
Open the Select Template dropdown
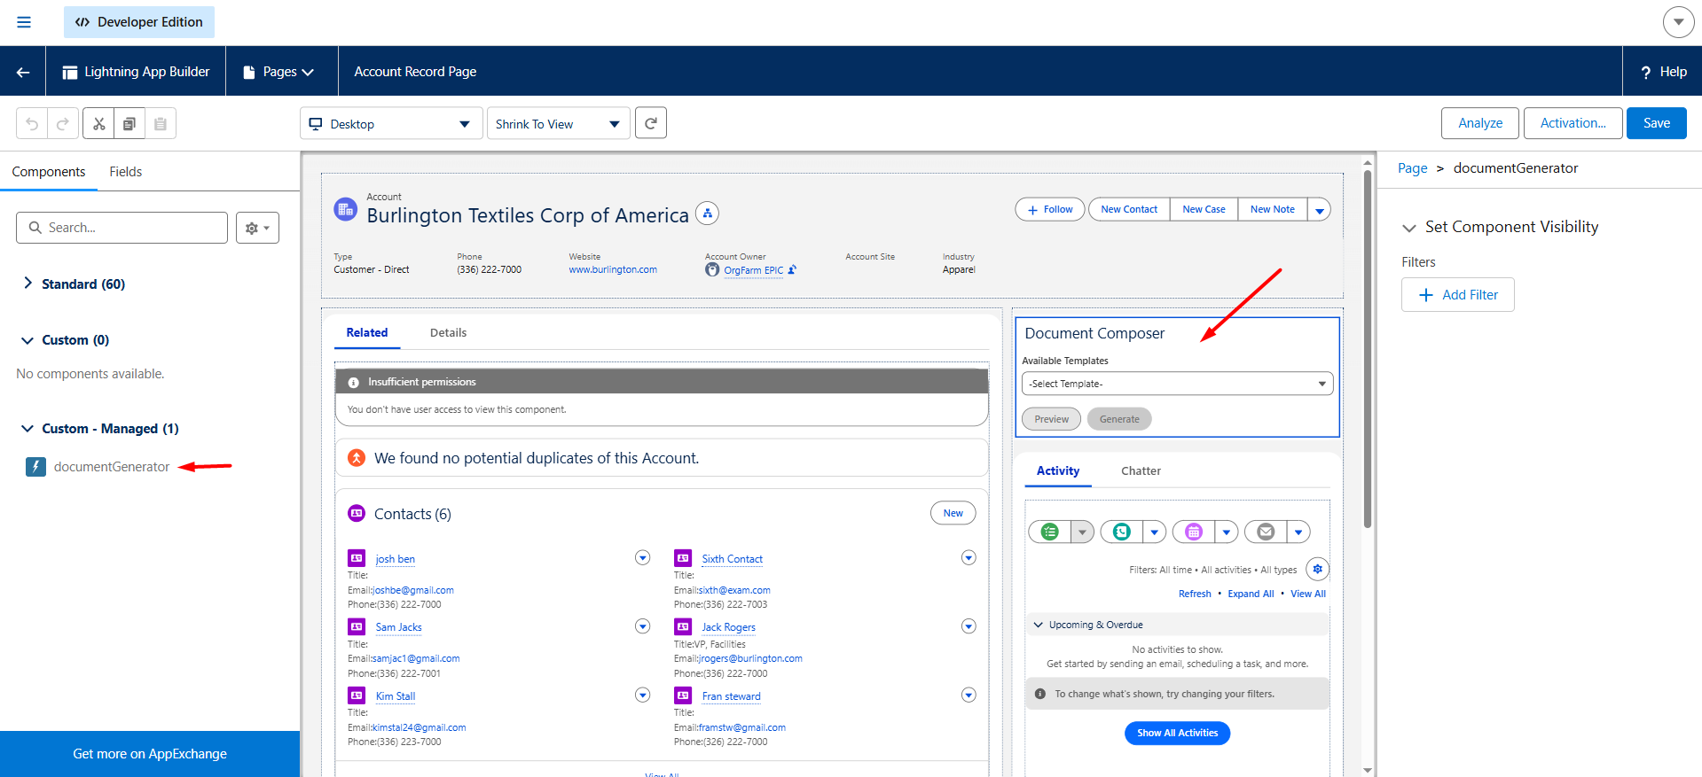[x=1177, y=384]
